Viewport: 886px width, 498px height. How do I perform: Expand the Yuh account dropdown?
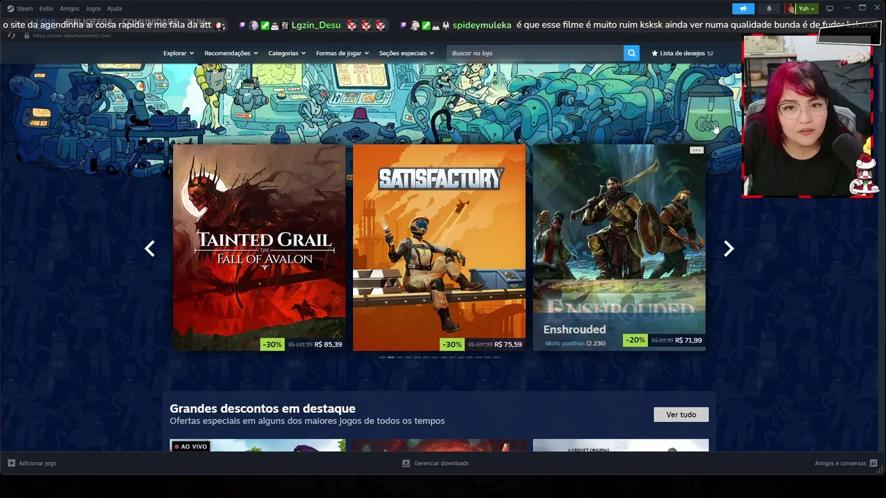[806, 8]
